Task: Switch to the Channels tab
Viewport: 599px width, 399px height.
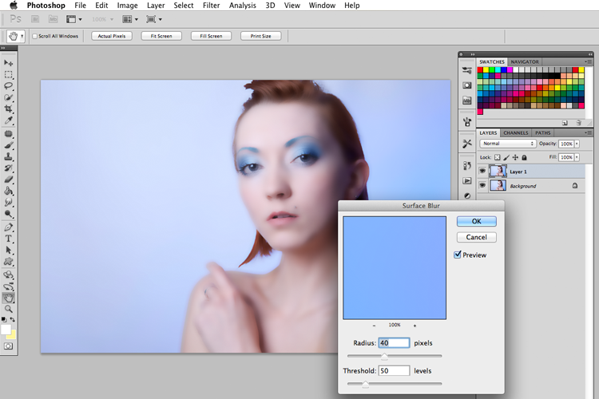Action: click(515, 133)
